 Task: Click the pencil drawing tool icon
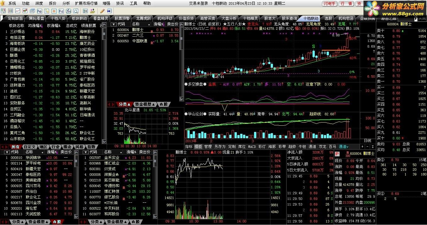point(103,11)
